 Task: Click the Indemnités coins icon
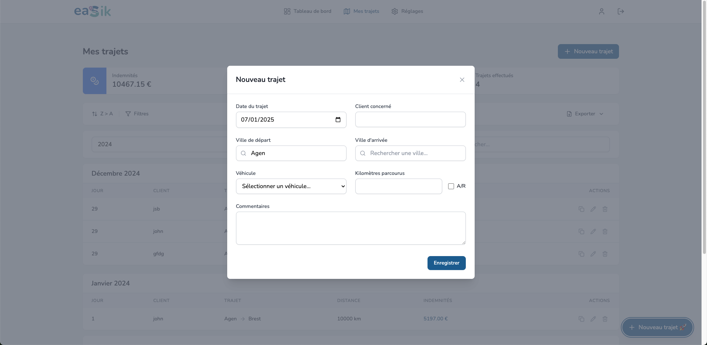(x=95, y=81)
